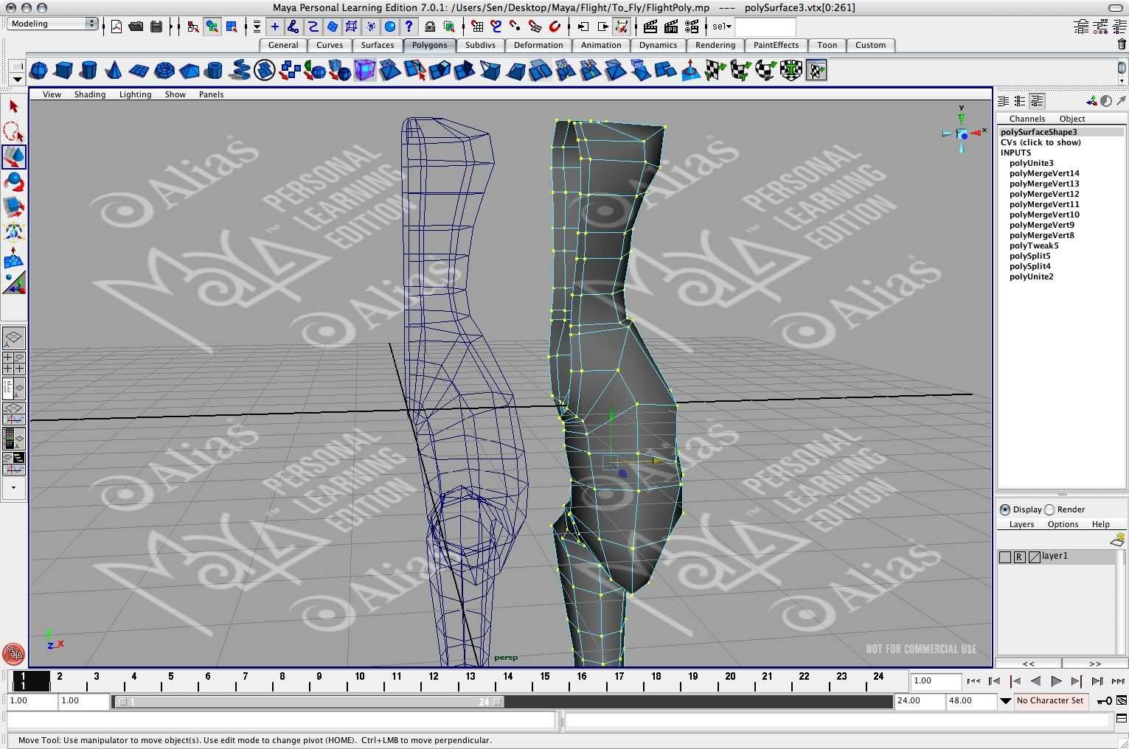The image size is (1129, 749).
Task: Create a polygon cone from shelf
Action: point(114,71)
